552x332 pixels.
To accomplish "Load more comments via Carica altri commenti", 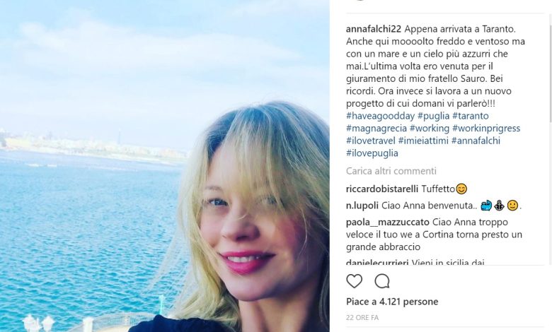I will click(391, 171).
